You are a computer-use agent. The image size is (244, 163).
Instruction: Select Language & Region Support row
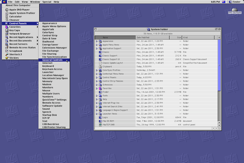pos(156,110)
